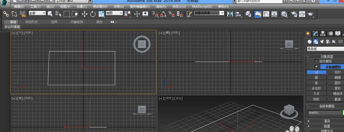Click the Unlink Selection tool
344x132 pixels.
pyautogui.click(x=14, y=14)
